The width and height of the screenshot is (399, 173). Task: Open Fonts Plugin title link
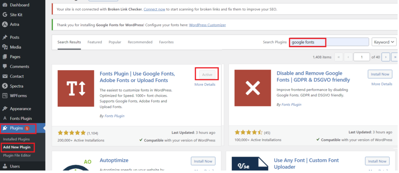point(138,77)
